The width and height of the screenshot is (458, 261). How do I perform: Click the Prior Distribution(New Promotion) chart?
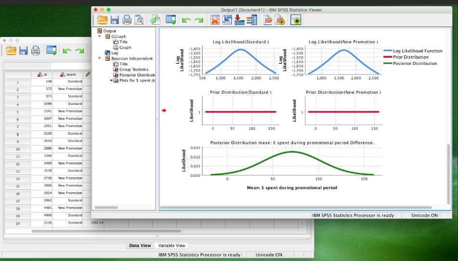(343, 111)
